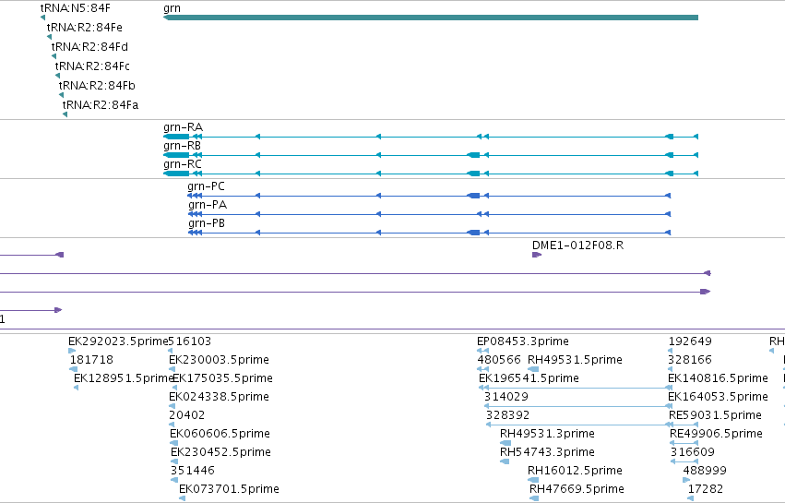This screenshot has width=785, height=503.
Task: Click the 314029 EST label
Action: coord(506,397)
